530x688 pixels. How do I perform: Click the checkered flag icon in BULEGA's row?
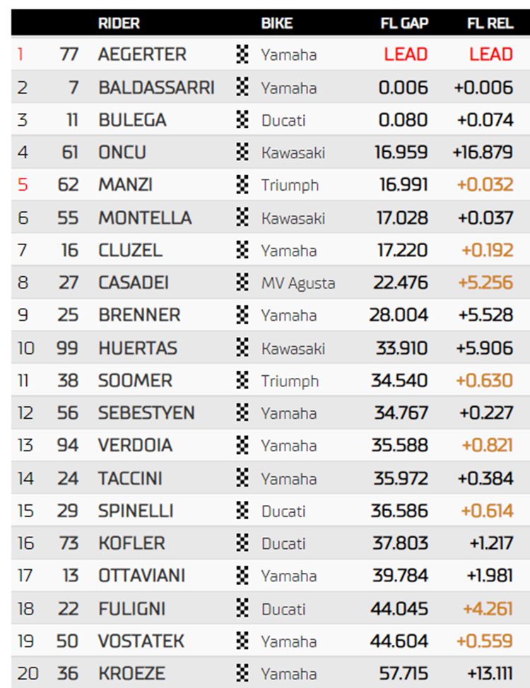click(x=242, y=120)
